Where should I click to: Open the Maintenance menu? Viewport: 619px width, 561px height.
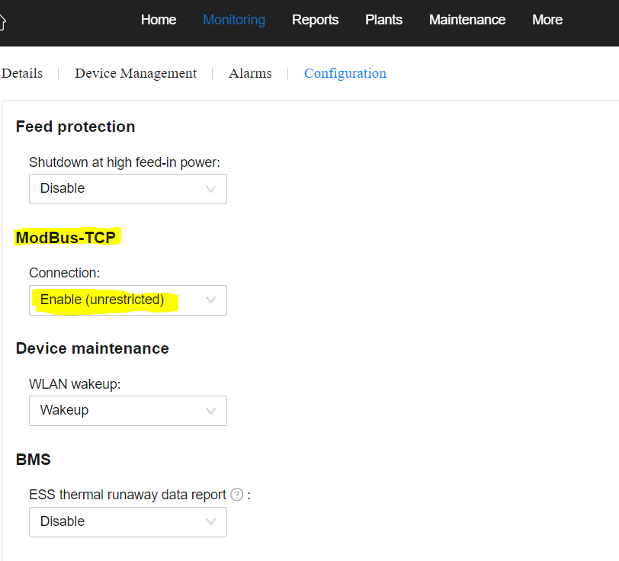point(467,20)
